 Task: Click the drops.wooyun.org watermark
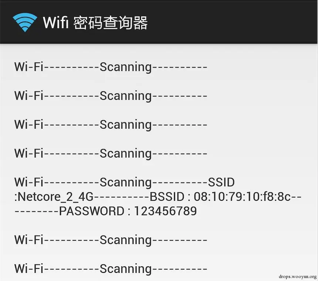[298, 277]
